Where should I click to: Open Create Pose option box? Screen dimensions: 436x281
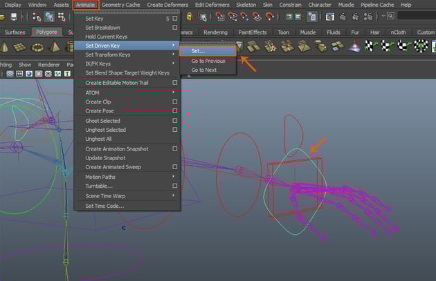tap(175, 110)
